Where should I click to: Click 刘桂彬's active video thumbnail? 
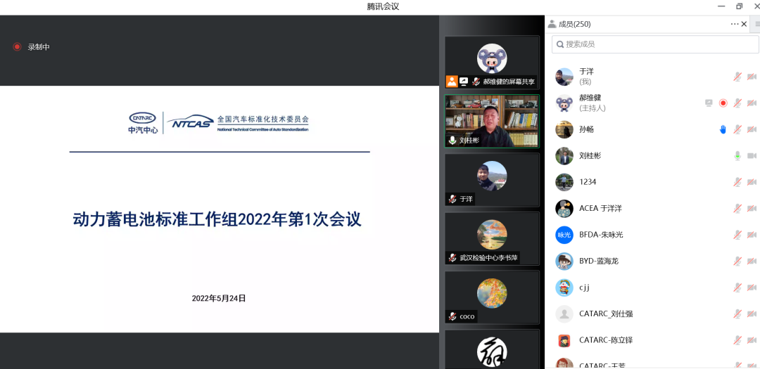point(492,121)
